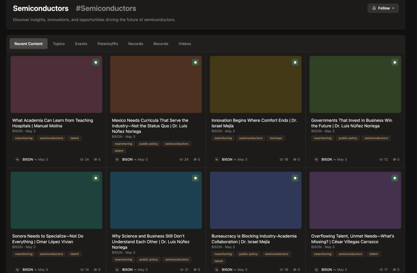Open the Patents/IPs tab
Screen dimensions: 417x273
point(107,44)
